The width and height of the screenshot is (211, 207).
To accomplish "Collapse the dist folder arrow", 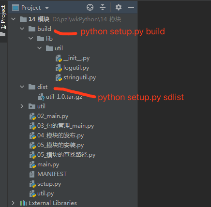I will [x=22, y=87].
